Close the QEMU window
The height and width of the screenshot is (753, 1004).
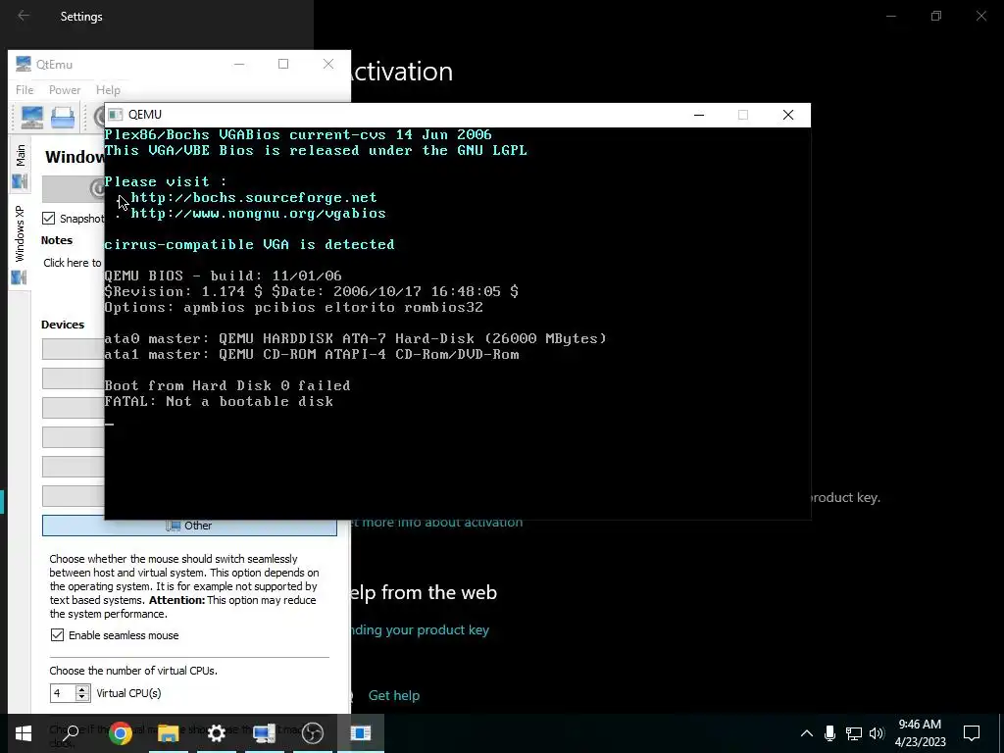[x=788, y=116]
